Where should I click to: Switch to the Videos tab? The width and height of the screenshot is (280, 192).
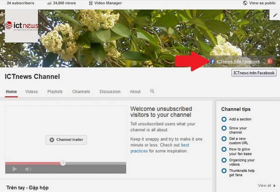[31, 92]
